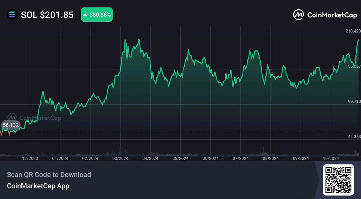The image size is (361, 199).
Task: Click the 01/2024 date label
Action: click(60, 158)
